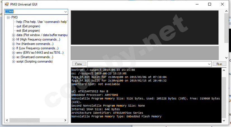The width and height of the screenshot is (231, 127).
Task: Expand the hf High Frequency node
Action: [x=13, y=39]
